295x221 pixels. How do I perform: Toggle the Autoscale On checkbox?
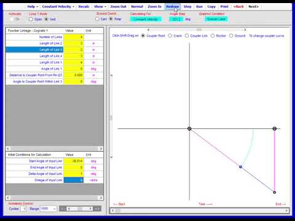pyautogui.click(x=12, y=19)
